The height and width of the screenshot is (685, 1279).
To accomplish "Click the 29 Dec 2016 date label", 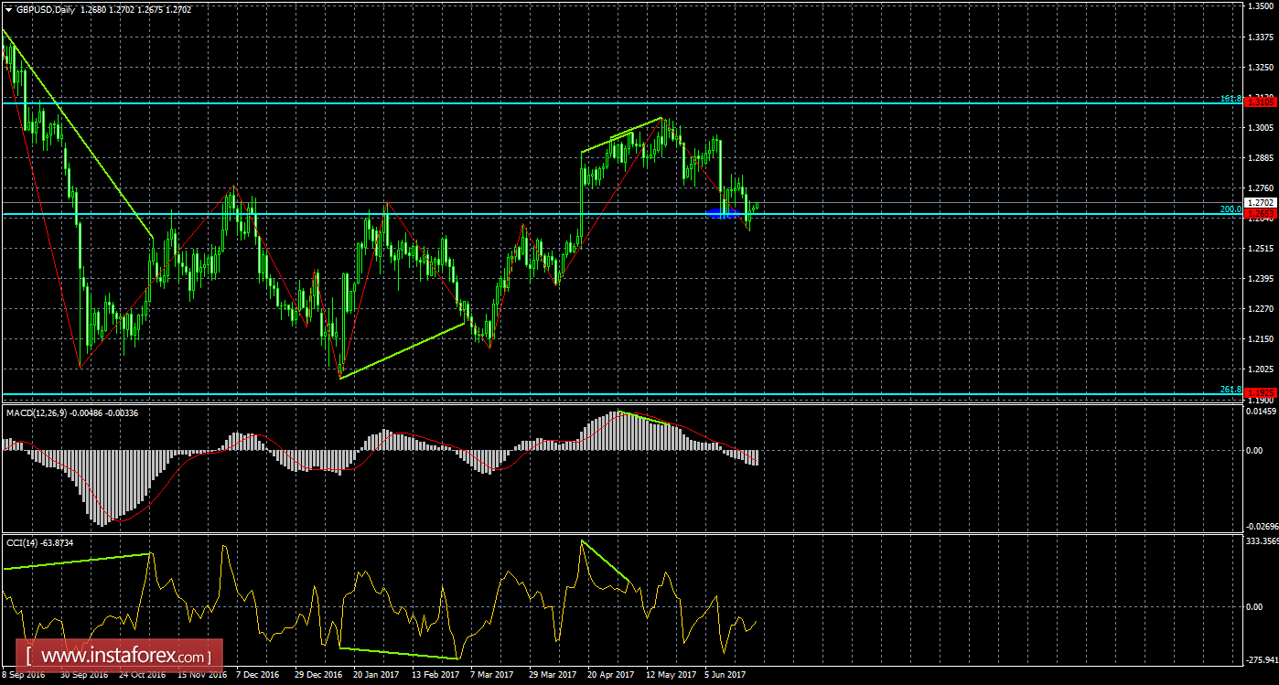I will tap(318, 675).
